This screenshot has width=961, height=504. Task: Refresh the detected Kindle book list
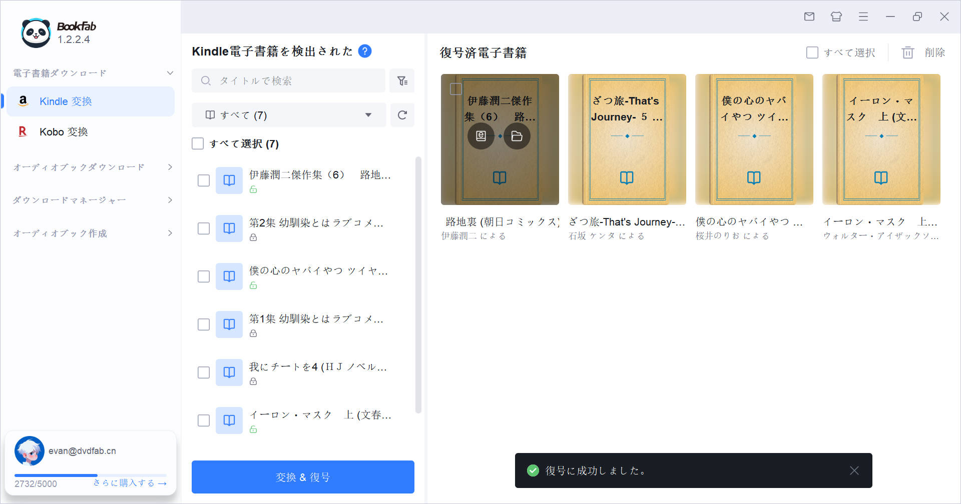coord(402,115)
